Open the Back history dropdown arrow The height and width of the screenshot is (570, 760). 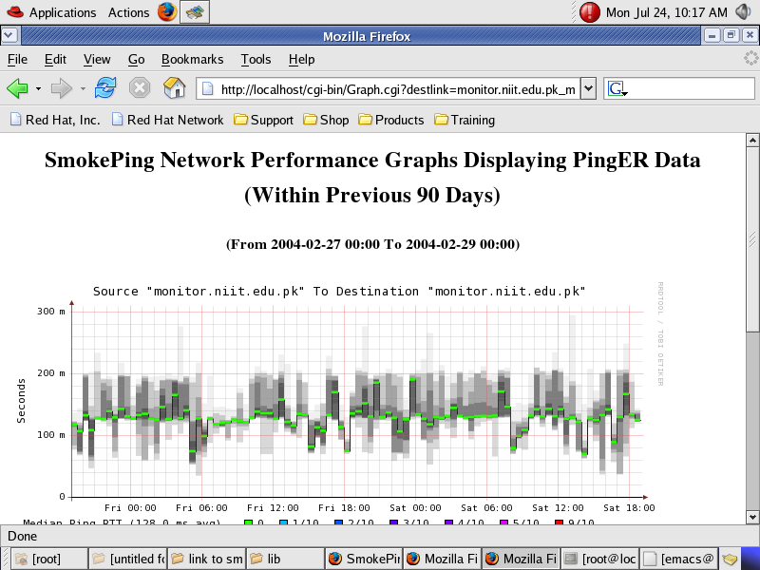pos(38,89)
